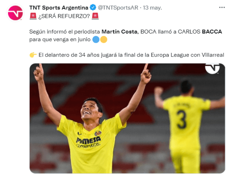Open the tweet via the 13 may. timestamp
This screenshot has width=231, height=178.
click(x=152, y=8)
